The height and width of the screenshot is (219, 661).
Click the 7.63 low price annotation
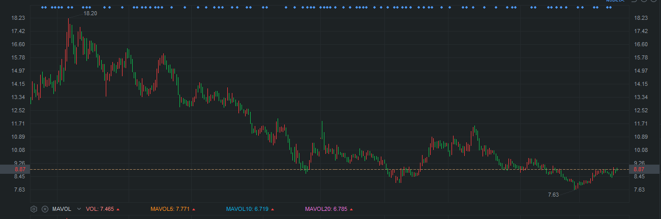coord(553,195)
